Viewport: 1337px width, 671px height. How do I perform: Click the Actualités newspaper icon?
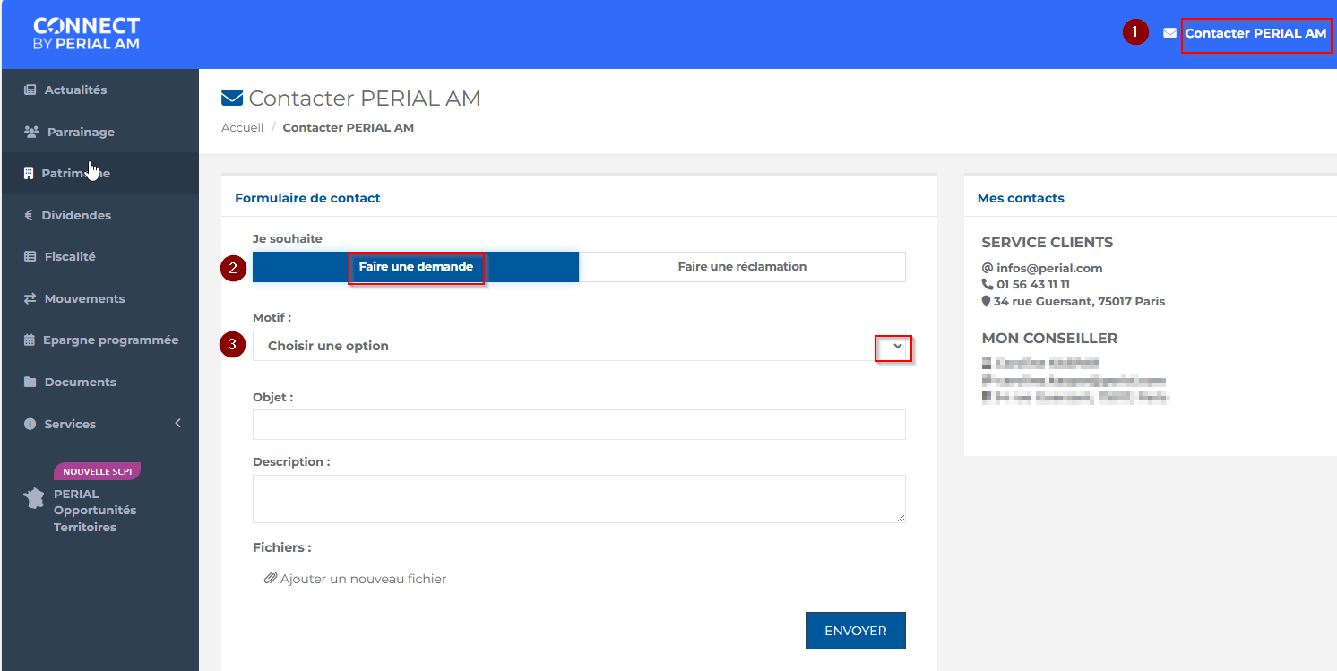pos(30,90)
